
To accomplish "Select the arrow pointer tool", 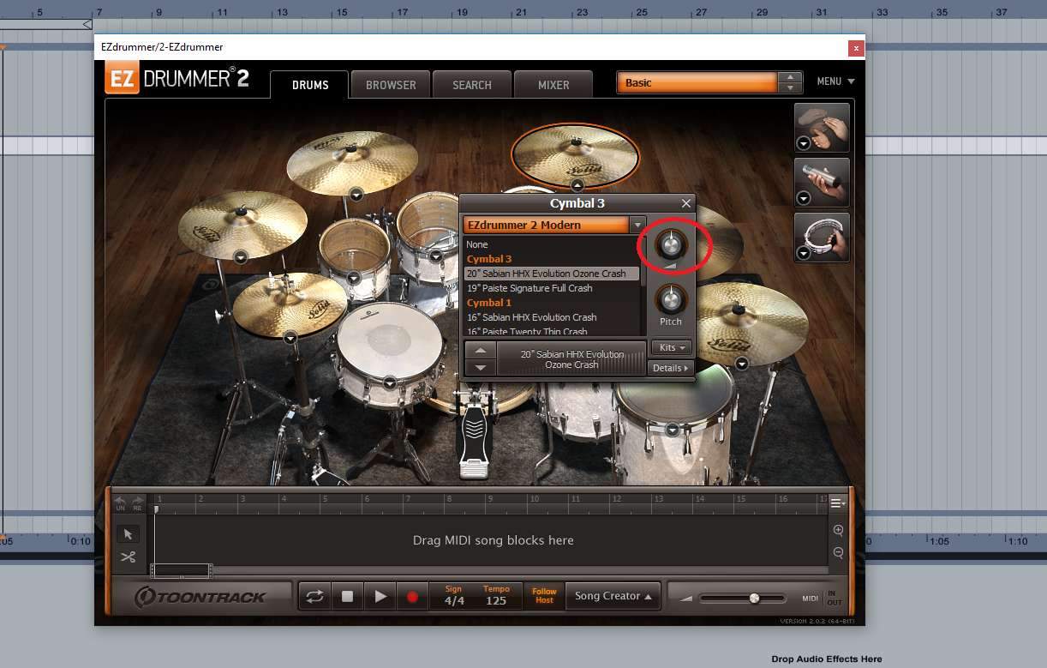I will tap(128, 534).
